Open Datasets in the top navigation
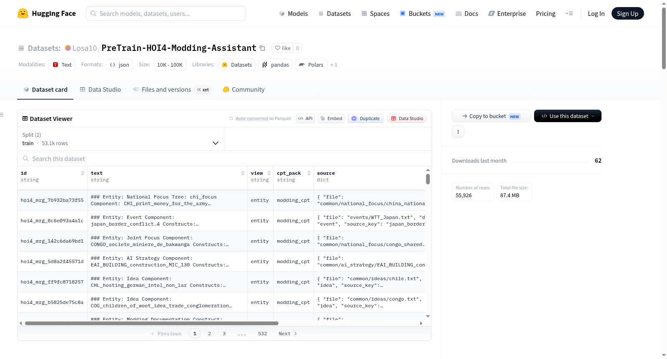The height and width of the screenshot is (359, 667). point(335,13)
